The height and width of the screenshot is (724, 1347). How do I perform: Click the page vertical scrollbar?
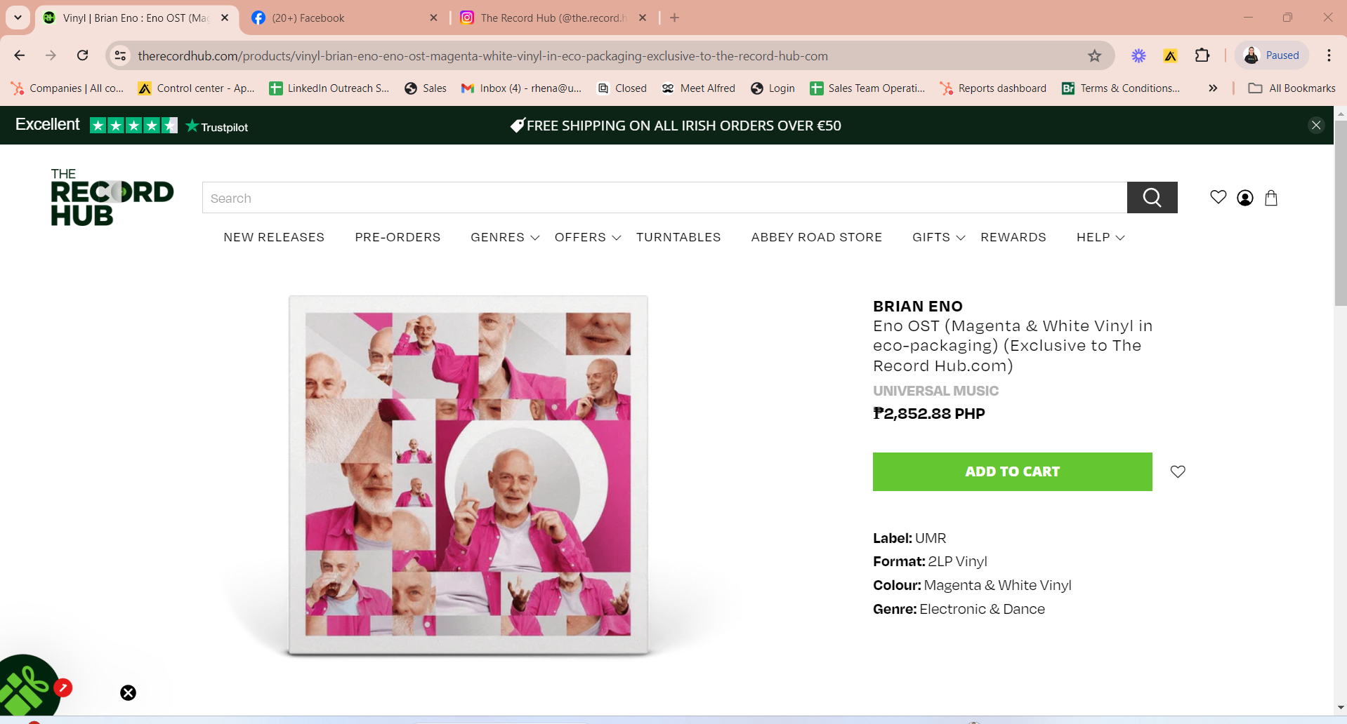click(1341, 213)
